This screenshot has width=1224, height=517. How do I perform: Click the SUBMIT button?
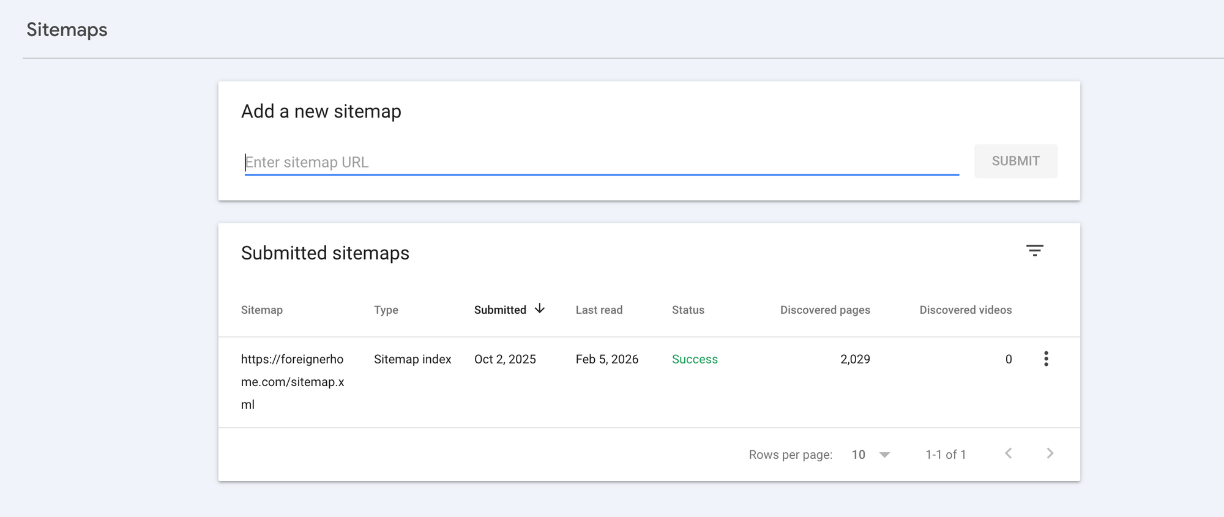pyautogui.click(x=1015, y=162)
